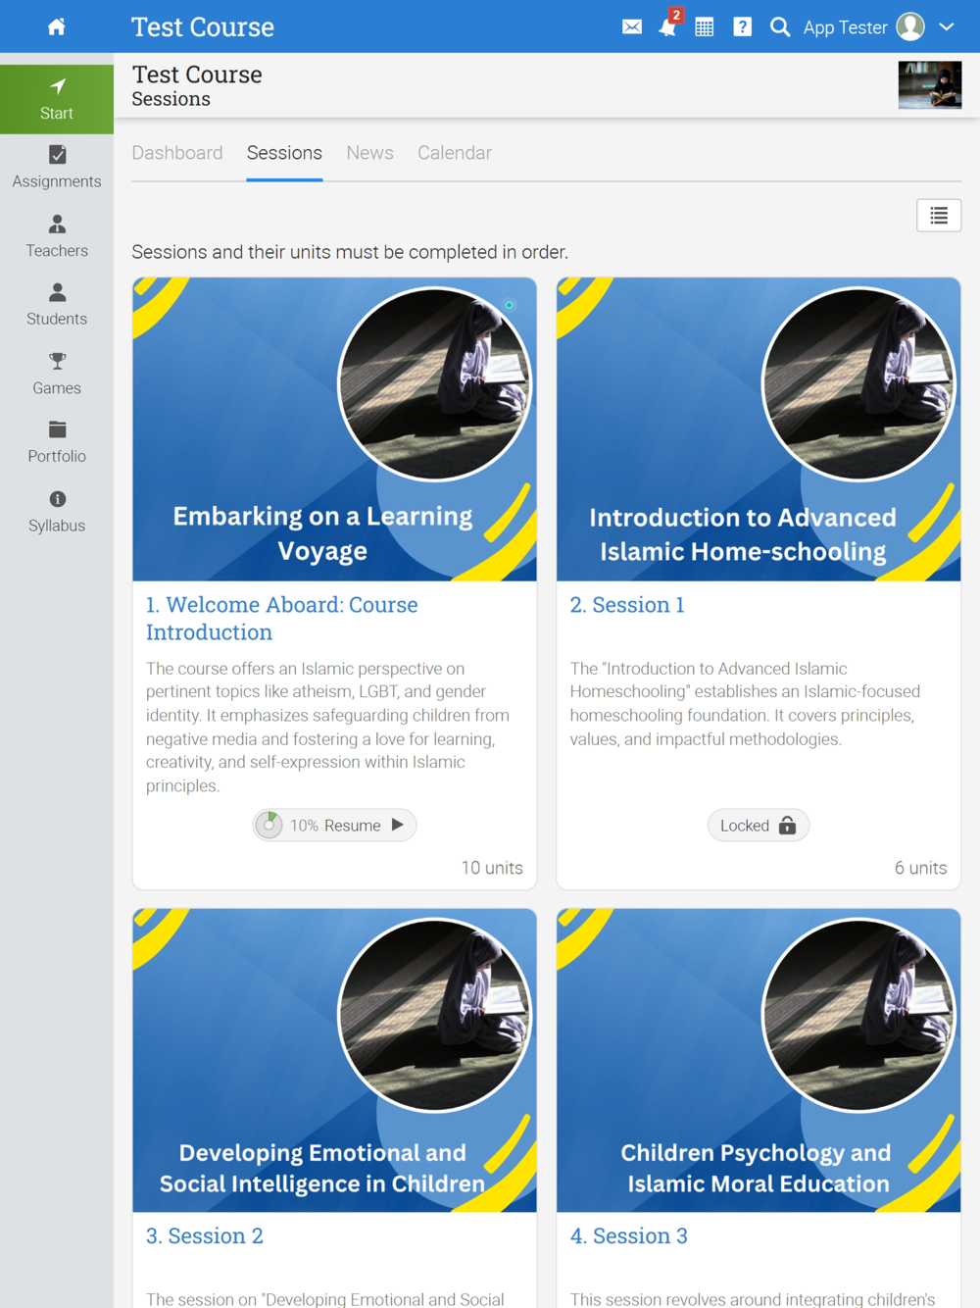Click the Test Course page heading
980x1308 pixels.
[197, 75]
